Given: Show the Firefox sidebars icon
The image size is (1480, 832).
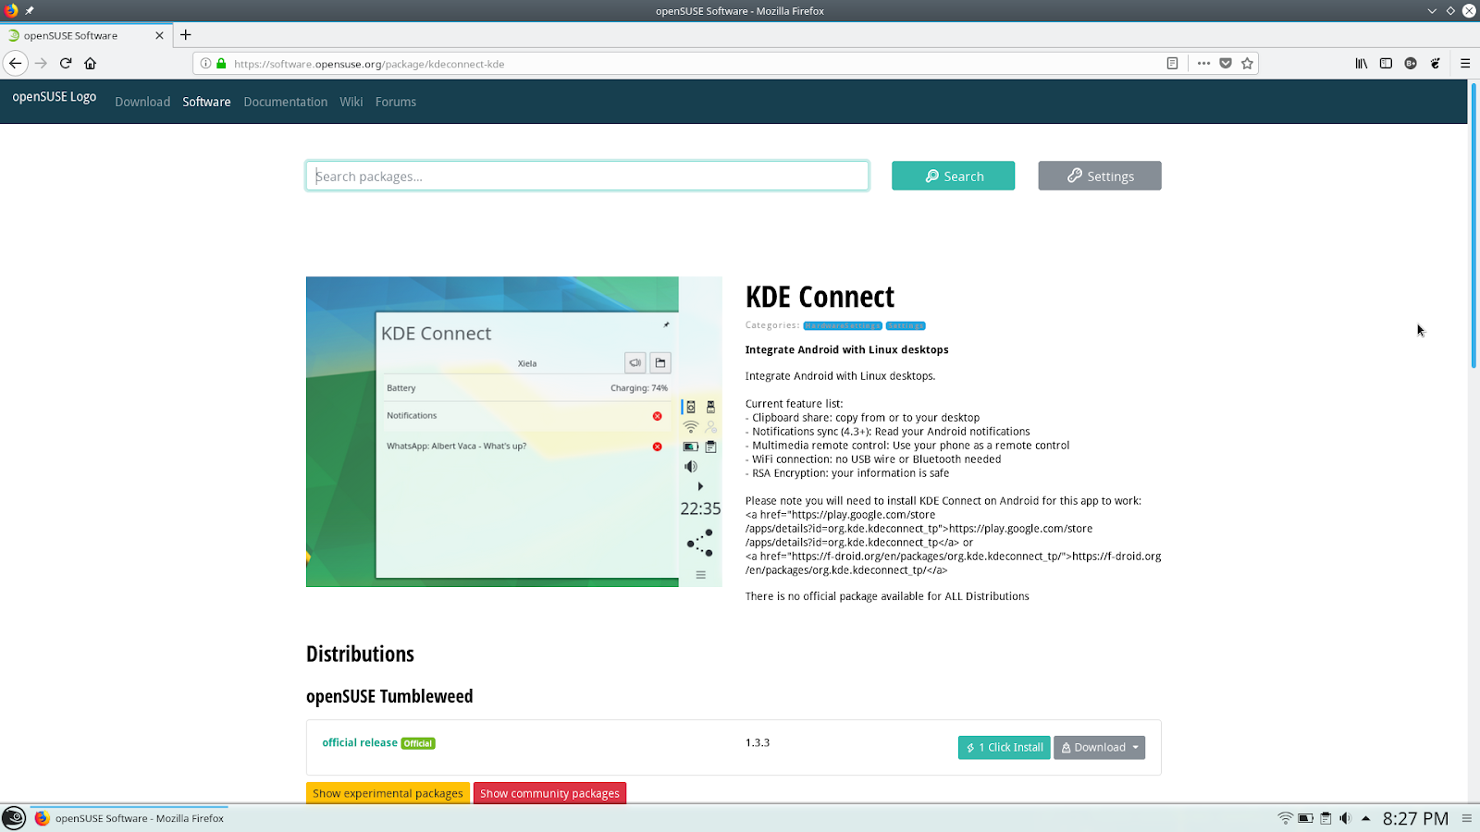Looking at the screenshot, I should coord(1386,64).
